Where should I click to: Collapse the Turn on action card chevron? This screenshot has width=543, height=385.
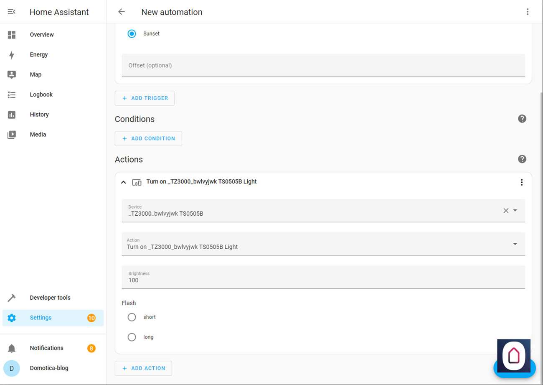click(124, 182)
